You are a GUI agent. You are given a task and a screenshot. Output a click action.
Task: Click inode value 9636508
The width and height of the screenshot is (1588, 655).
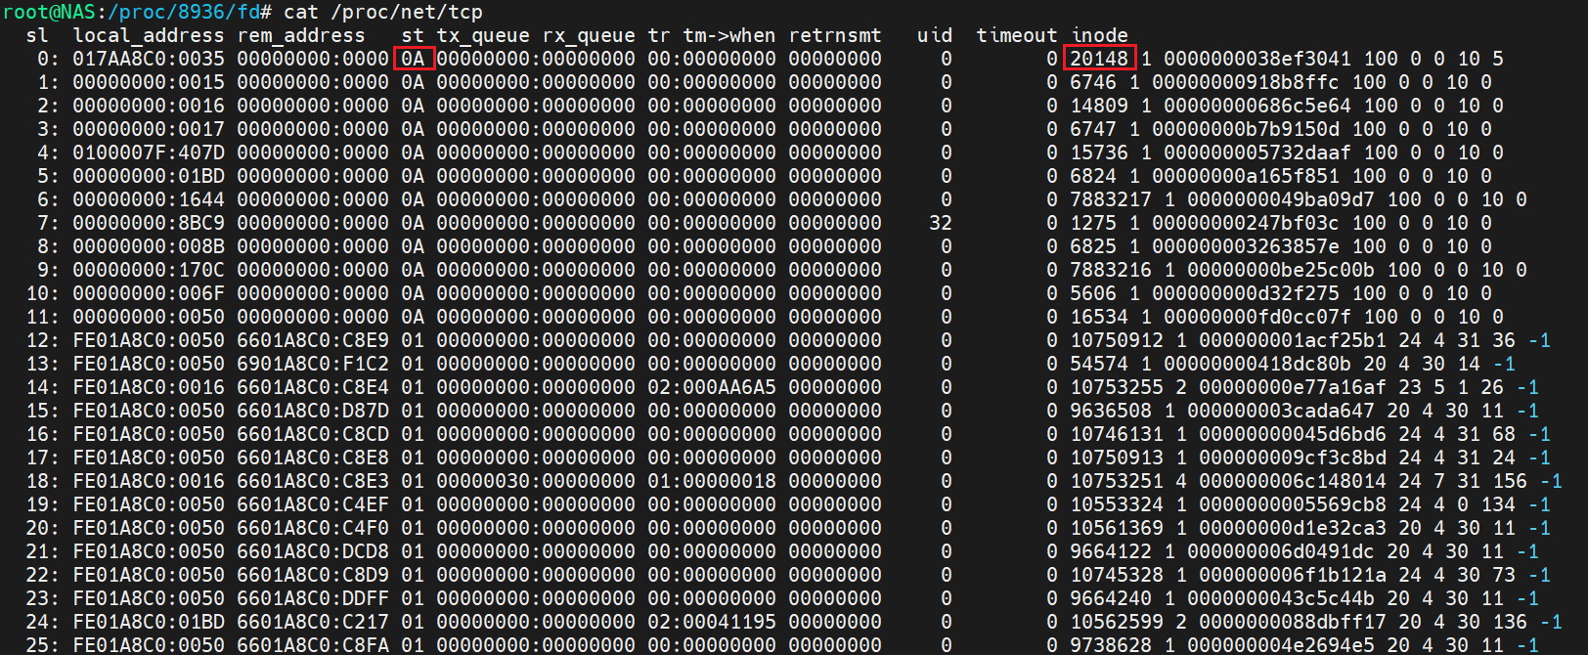(x=1111, y=411)
